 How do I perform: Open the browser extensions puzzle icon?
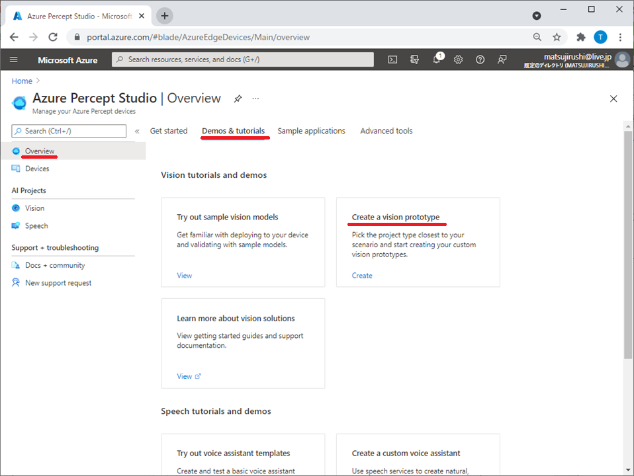581,37
